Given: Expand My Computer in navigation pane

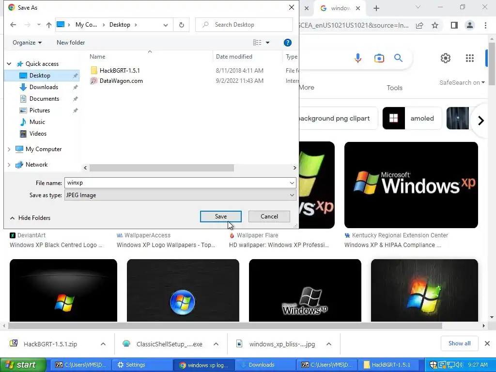Looking at the screenshot, I should [9, 149].
